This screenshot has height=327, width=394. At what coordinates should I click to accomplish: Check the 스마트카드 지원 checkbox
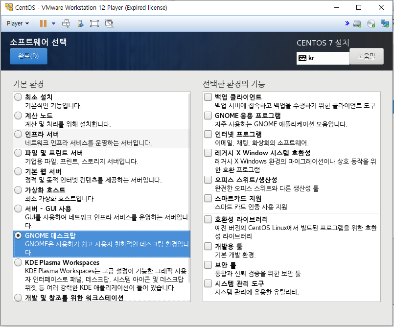208,198
